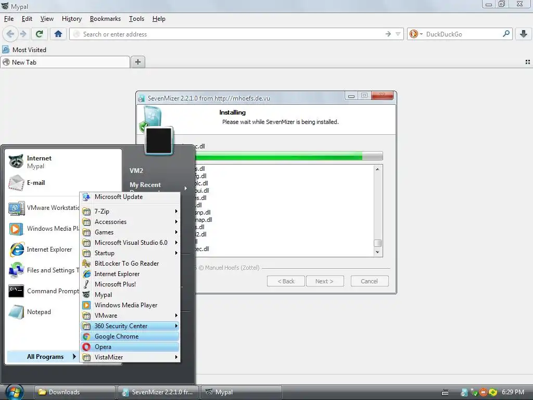Switch to SevenMizer taskbar button
Screen dimensions: 533x400
pos(158,392)
